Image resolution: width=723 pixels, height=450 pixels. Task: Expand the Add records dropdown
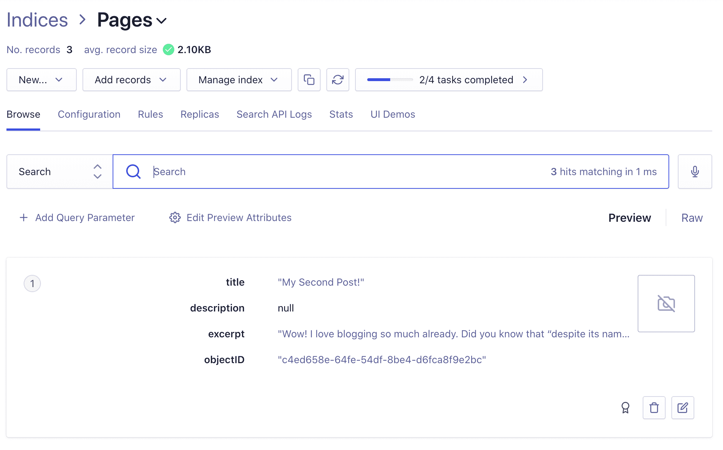pos(131,80)
